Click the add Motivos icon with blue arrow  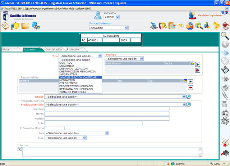click(198, 64)
